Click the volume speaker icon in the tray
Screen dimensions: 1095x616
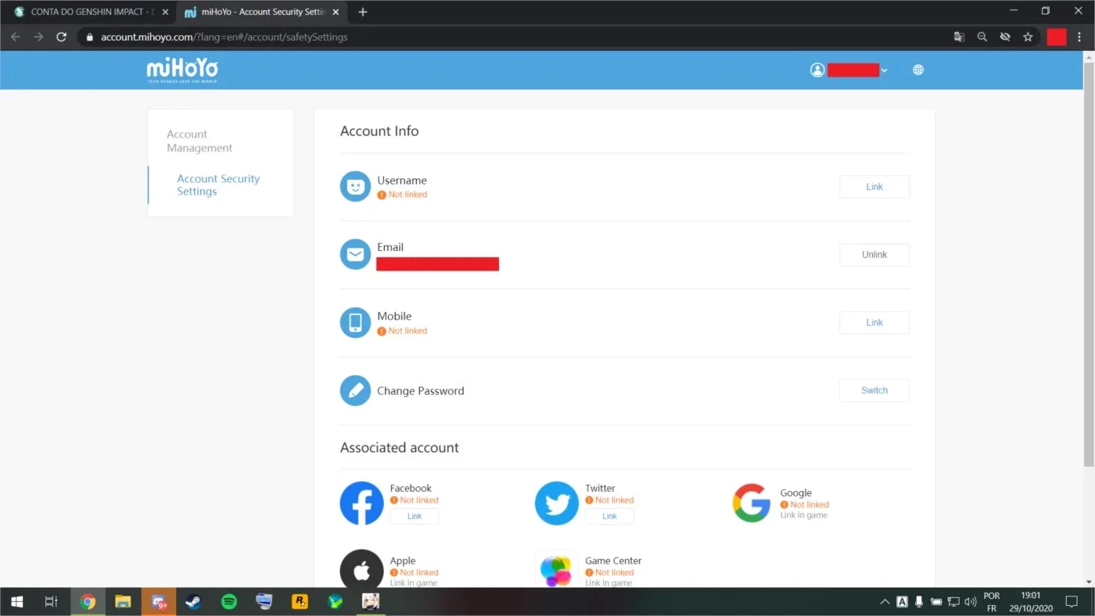point(971,602)
